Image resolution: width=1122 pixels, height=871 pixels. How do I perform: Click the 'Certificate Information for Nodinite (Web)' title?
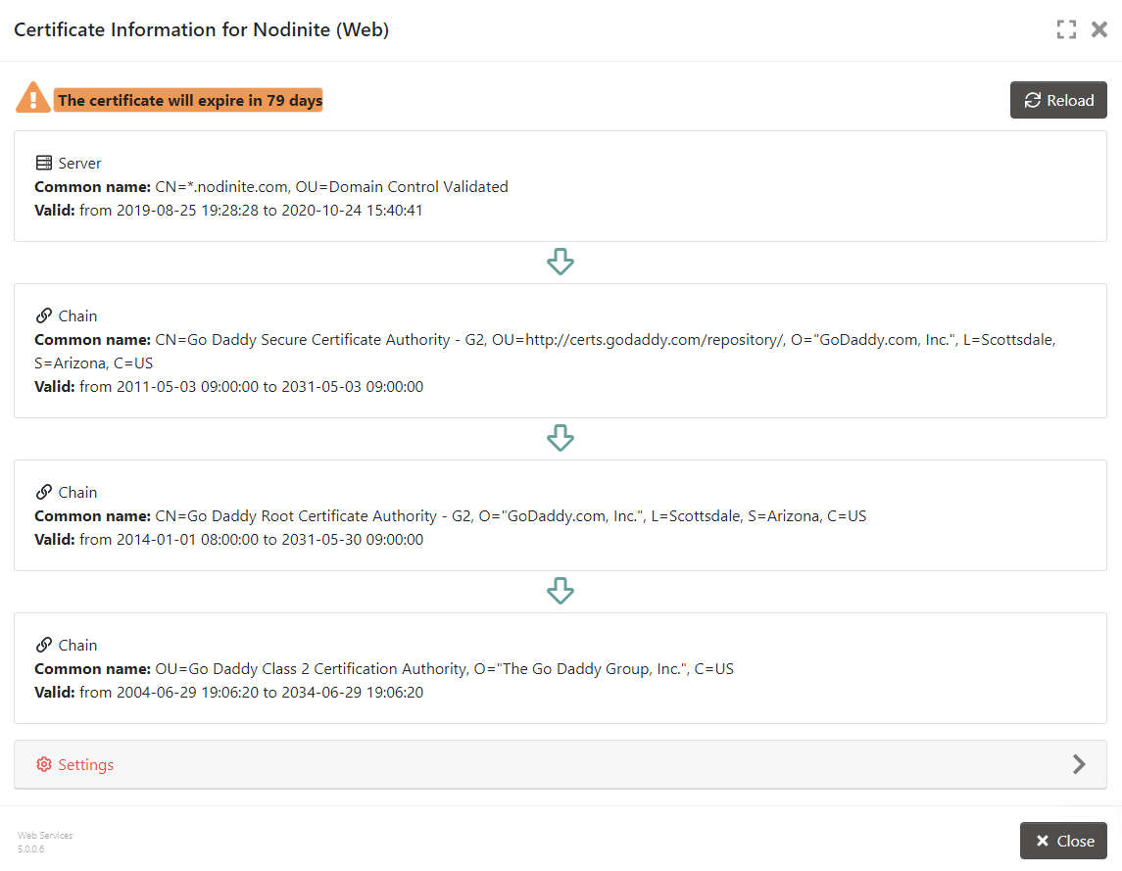click(202, 29)
